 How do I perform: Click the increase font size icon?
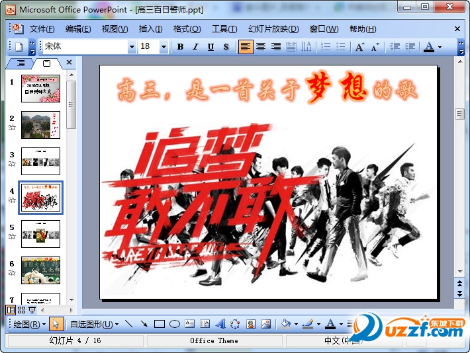click(x=359, y=47)
